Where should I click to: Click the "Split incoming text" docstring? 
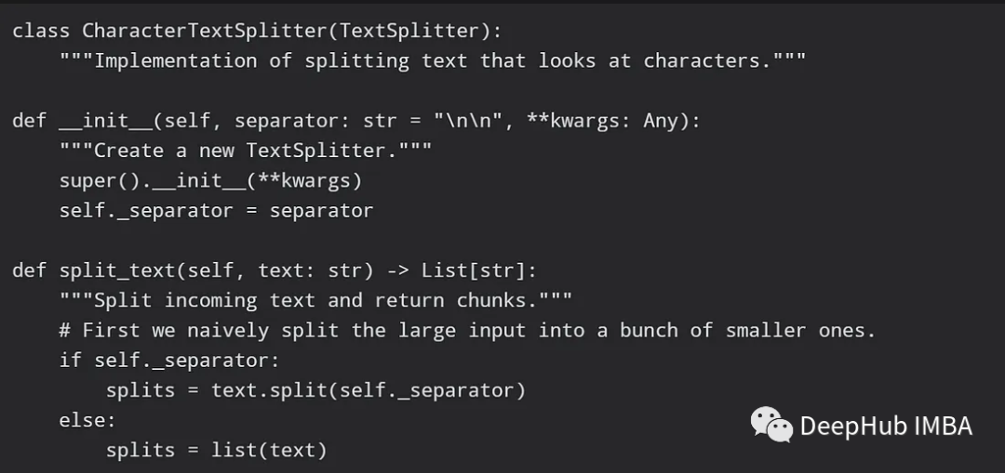[315, 300]
